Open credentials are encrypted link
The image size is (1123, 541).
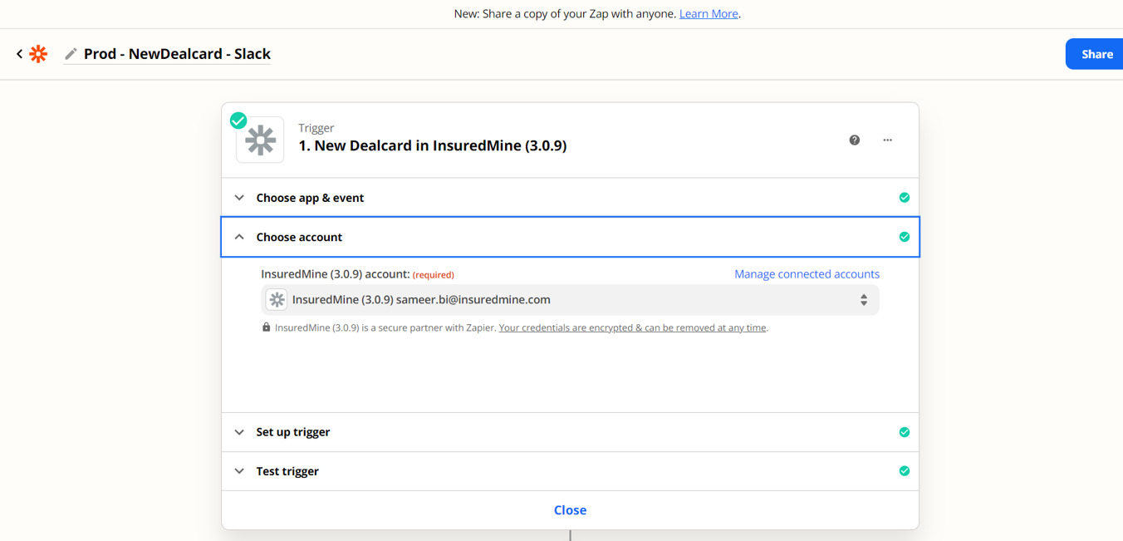[632, 327]
